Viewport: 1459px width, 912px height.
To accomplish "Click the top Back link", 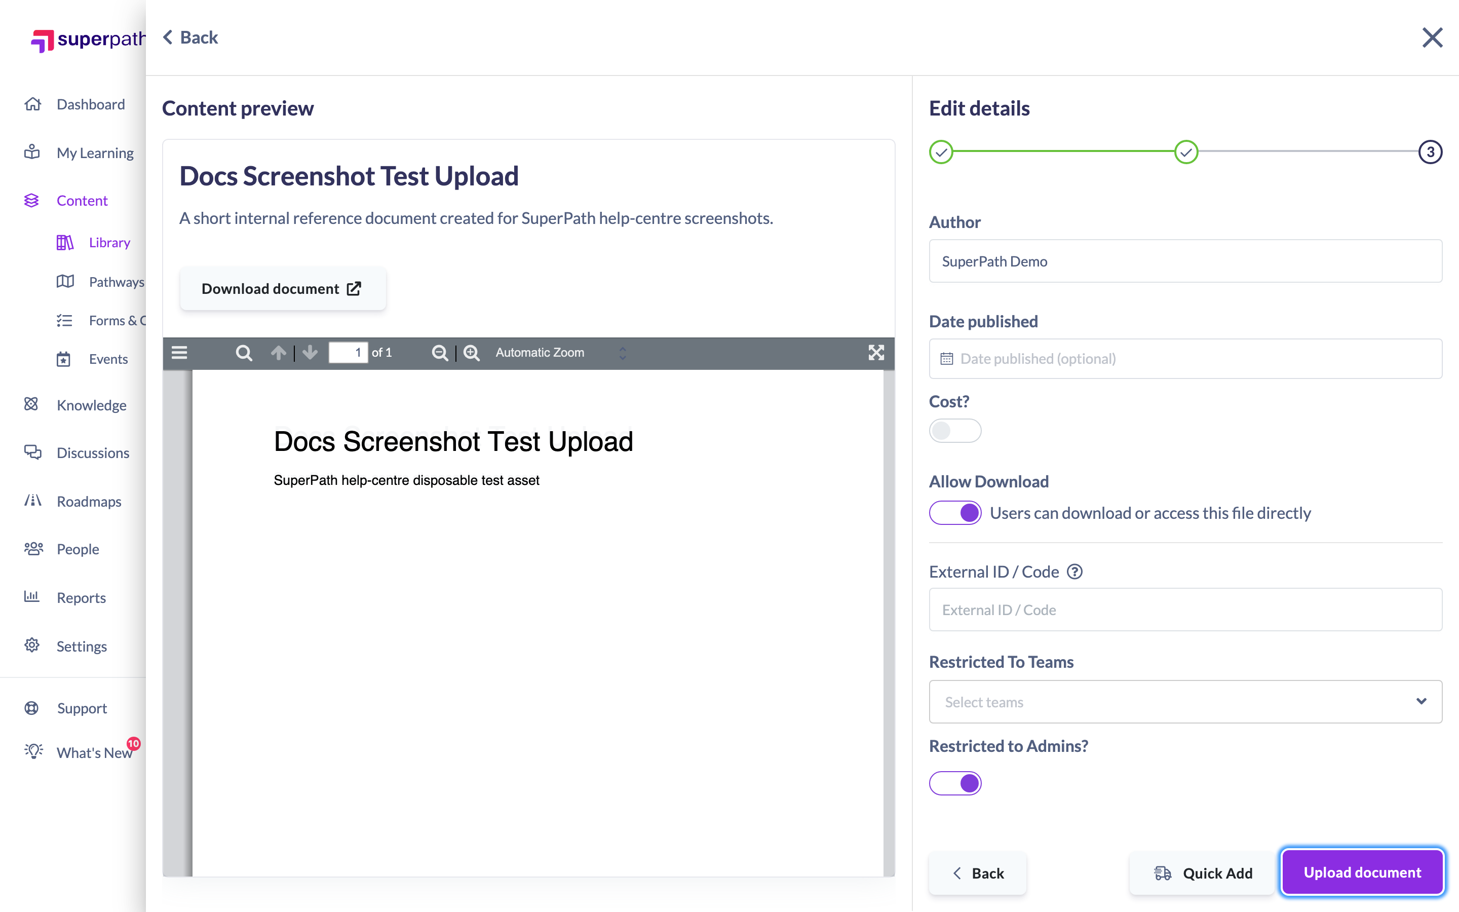I will pos(190,37).
